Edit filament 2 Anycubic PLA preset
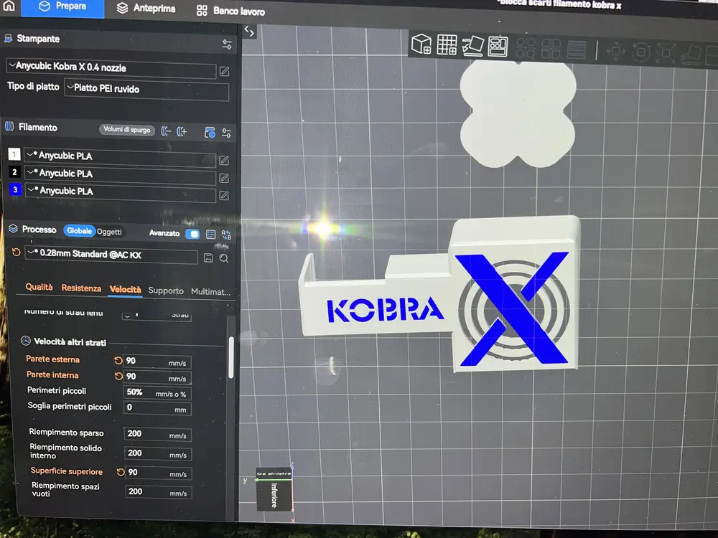718x538 pixels. (224, 178)
